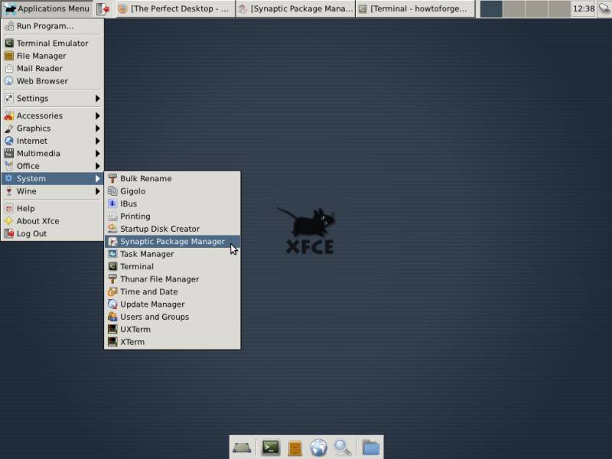Launch terminal from the bottom dock
Image resolution: width=612 pixels, height=459 pixels.
271,448
